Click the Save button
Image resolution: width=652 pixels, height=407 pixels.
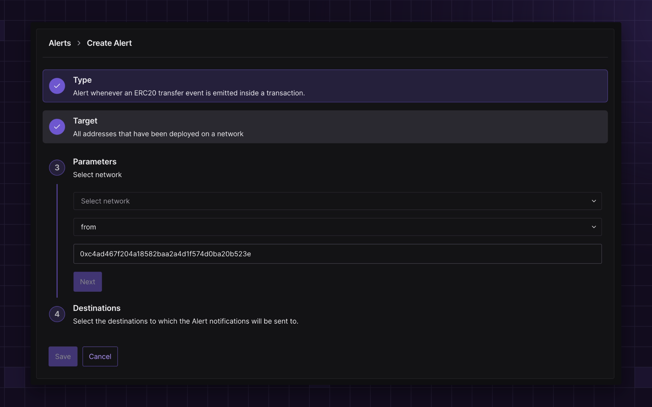pos(63,357)
